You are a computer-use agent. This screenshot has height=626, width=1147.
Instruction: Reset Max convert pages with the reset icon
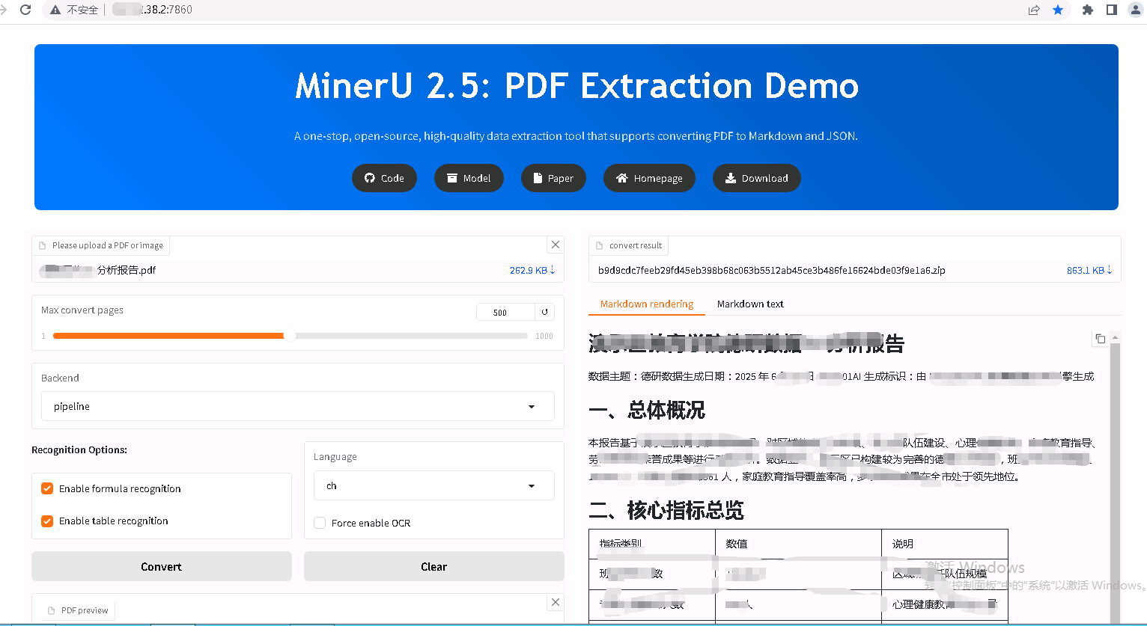click(x=545, y=312)
